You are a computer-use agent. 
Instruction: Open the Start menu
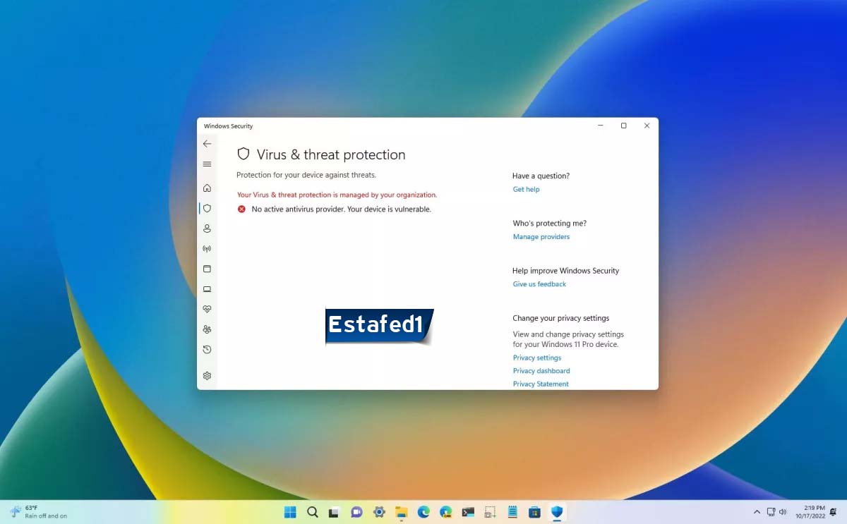(x=290, y=511)
